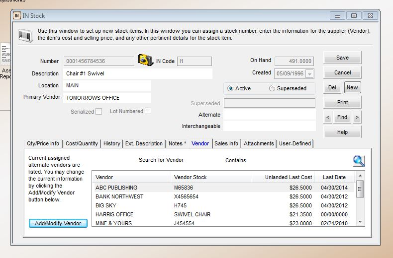The image size is (393, 258).
Task: Click the barcode icon in the header
Action: coord(25,35)
